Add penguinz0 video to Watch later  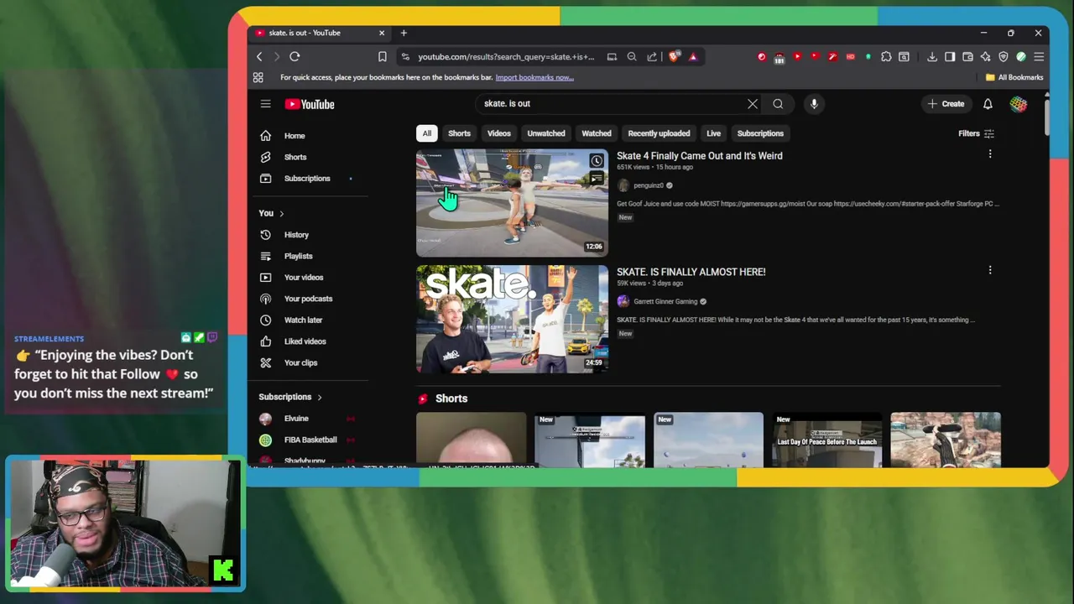click(597, 160)
